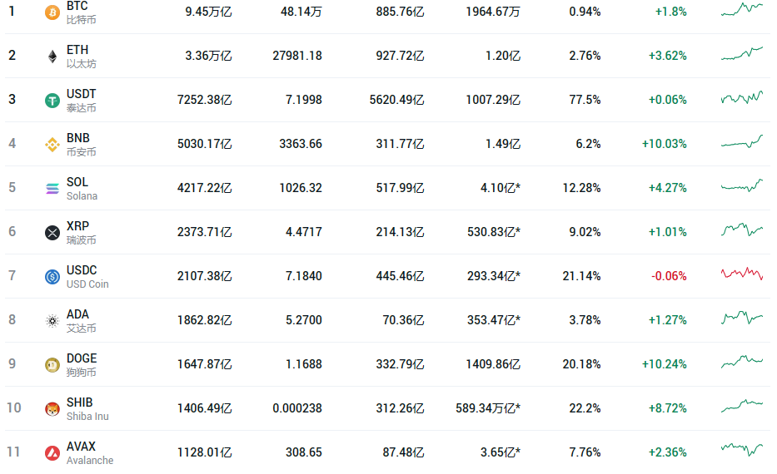The width and height of the screenshot is (777, 474).
Task: Open the ETH 以太坊 coin link
Action: coord(82,57)
